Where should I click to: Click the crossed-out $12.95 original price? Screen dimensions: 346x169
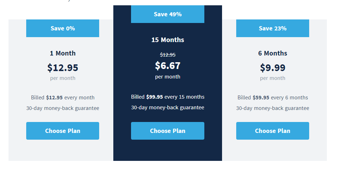pyautogui.click(x=168, y=55)
